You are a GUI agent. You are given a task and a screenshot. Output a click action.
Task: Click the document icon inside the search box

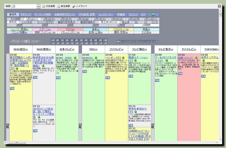click(14, 6)
